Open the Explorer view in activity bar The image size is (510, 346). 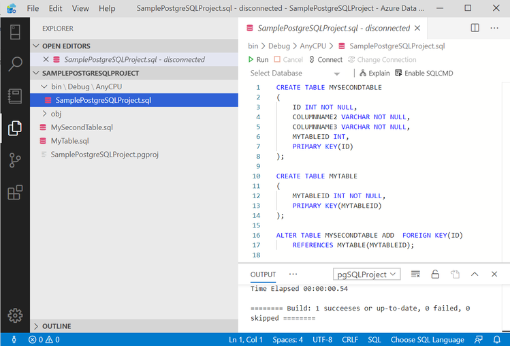tap(15, 128)
